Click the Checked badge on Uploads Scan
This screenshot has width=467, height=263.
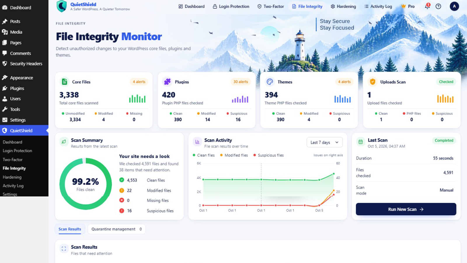pos(446,82)
